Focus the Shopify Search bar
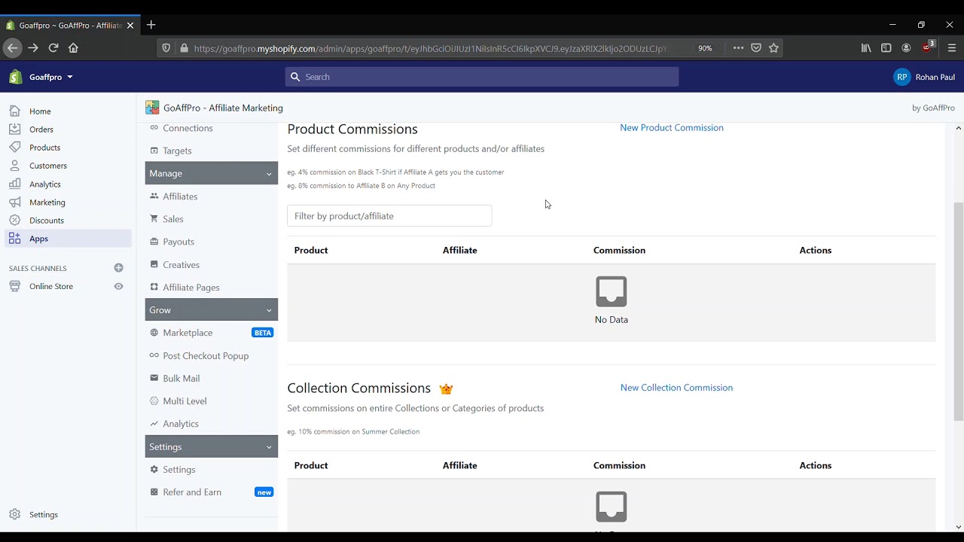964x542 pixels. (482, 77)
